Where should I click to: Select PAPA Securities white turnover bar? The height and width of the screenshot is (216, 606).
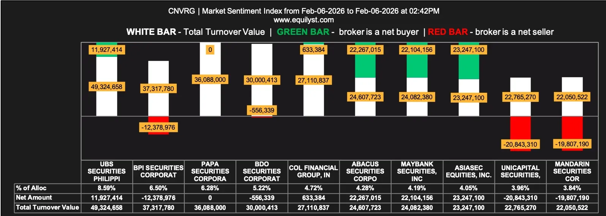coord(210,99)
